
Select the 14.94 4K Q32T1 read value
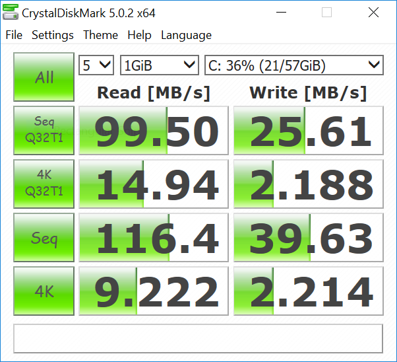154,184
